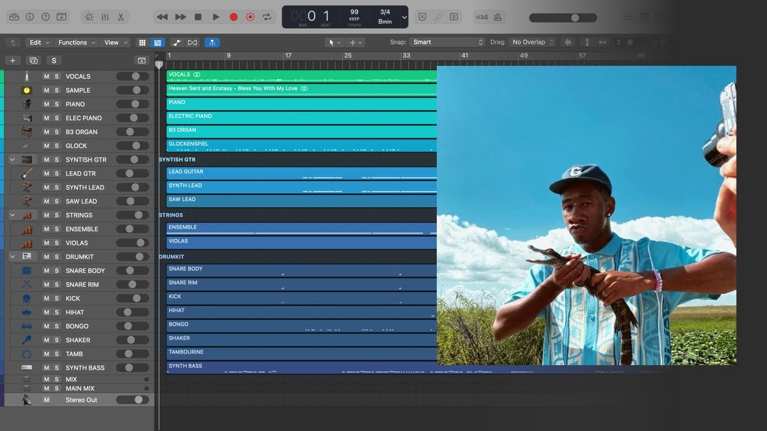Viewport: 767px width, 431px height.
Task: Add a new track with plus button
Action: point(13,60)
